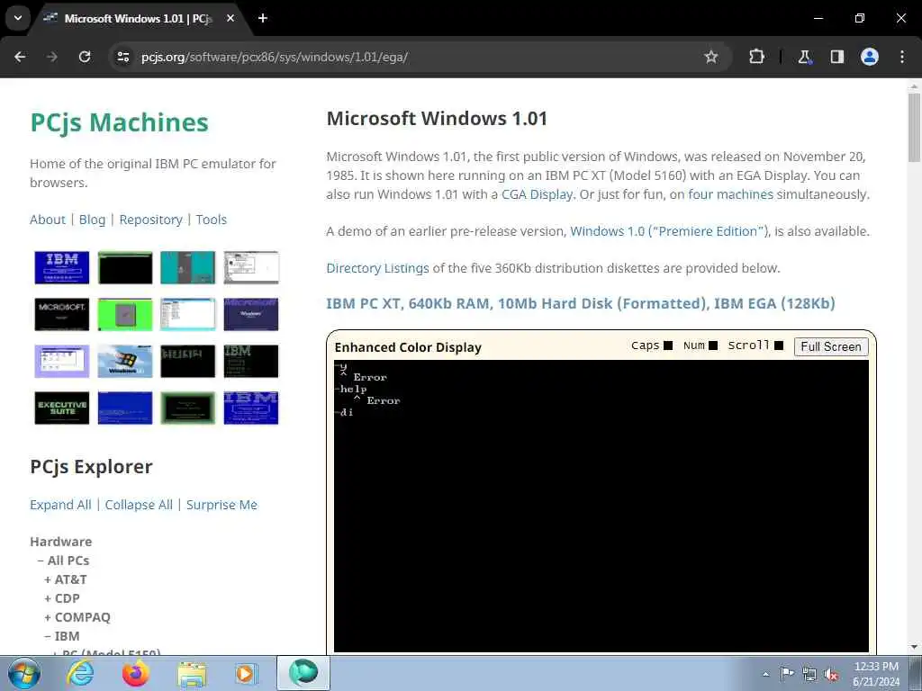The image size is (922, 691).
Task: Click the Surprise Me link
Action: click(221, 505)
